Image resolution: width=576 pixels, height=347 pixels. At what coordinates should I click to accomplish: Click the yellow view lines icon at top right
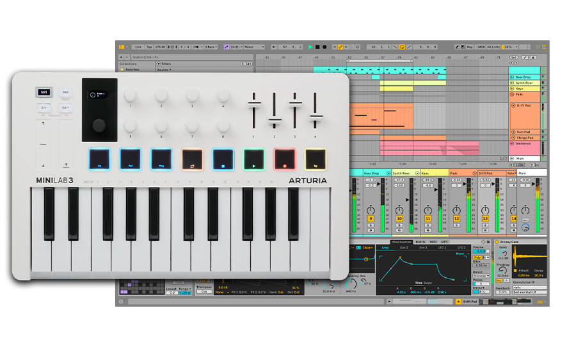coord(544,47)
